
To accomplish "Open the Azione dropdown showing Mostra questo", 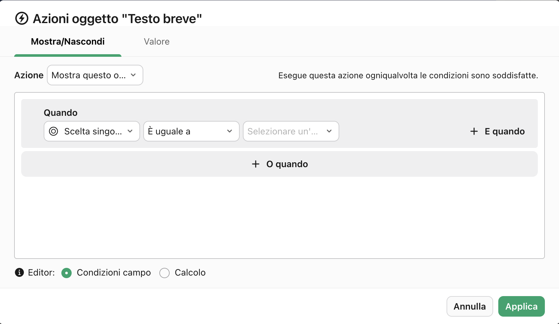I will 95,75.
